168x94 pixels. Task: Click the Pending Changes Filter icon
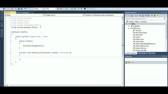pyautogui.click(x=136, y=16)
